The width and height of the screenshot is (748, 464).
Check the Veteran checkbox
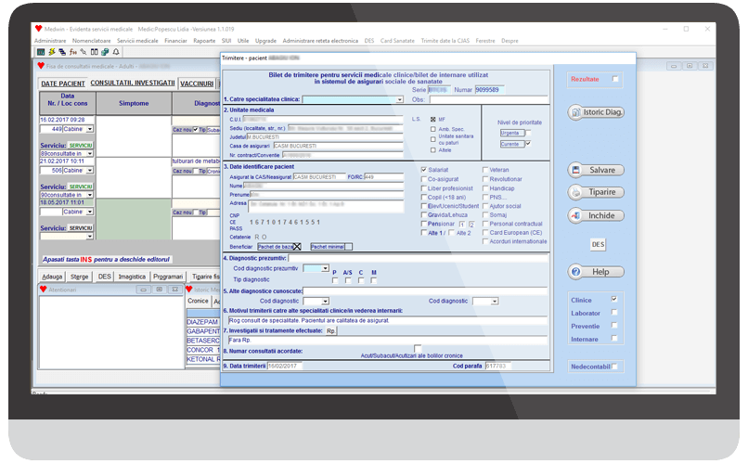(485, 169)
